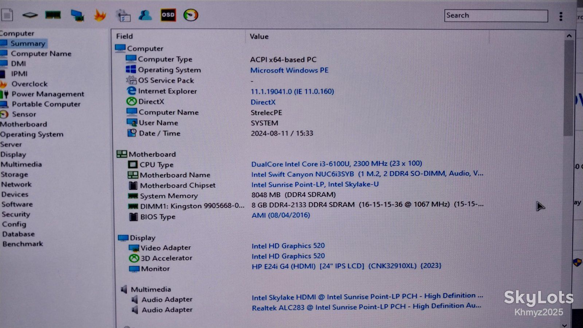Screen dimensions: 583x328
Task: Click the HP E24i G4 monitor link
Action: point(347,266)
